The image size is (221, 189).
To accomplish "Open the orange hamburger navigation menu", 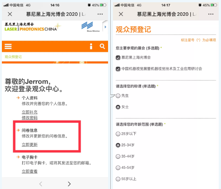I will pos(8,46).
